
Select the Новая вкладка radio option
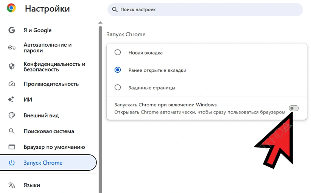[x=118, y=52]
